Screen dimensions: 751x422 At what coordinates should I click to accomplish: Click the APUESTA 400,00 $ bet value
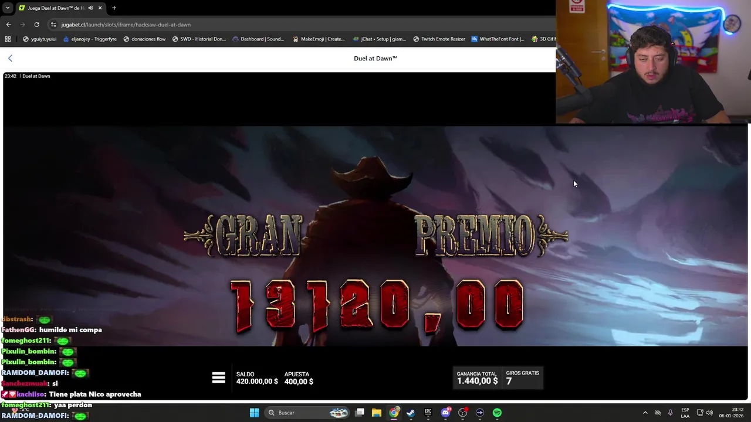[x=299, y=382]
